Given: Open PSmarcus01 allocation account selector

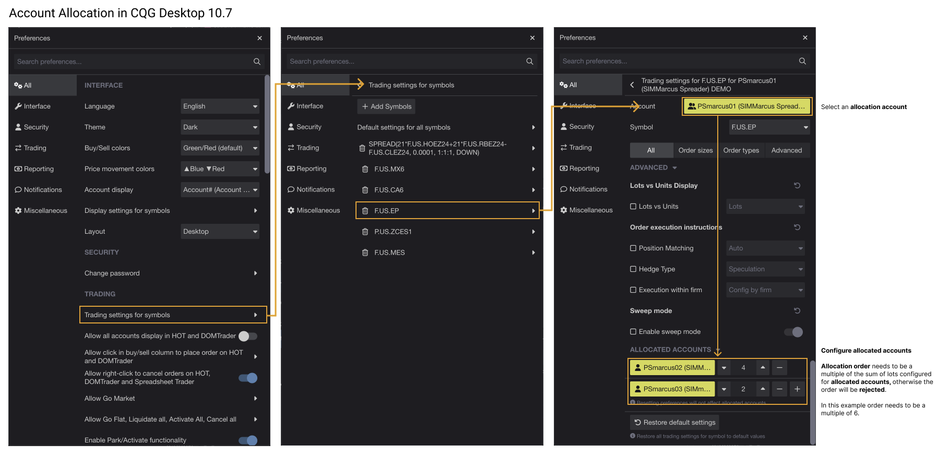Looking at the screenshot, I should point(747,106).
